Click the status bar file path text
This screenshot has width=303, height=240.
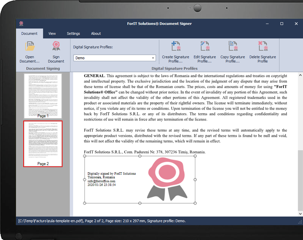click(x=51, y=221)
